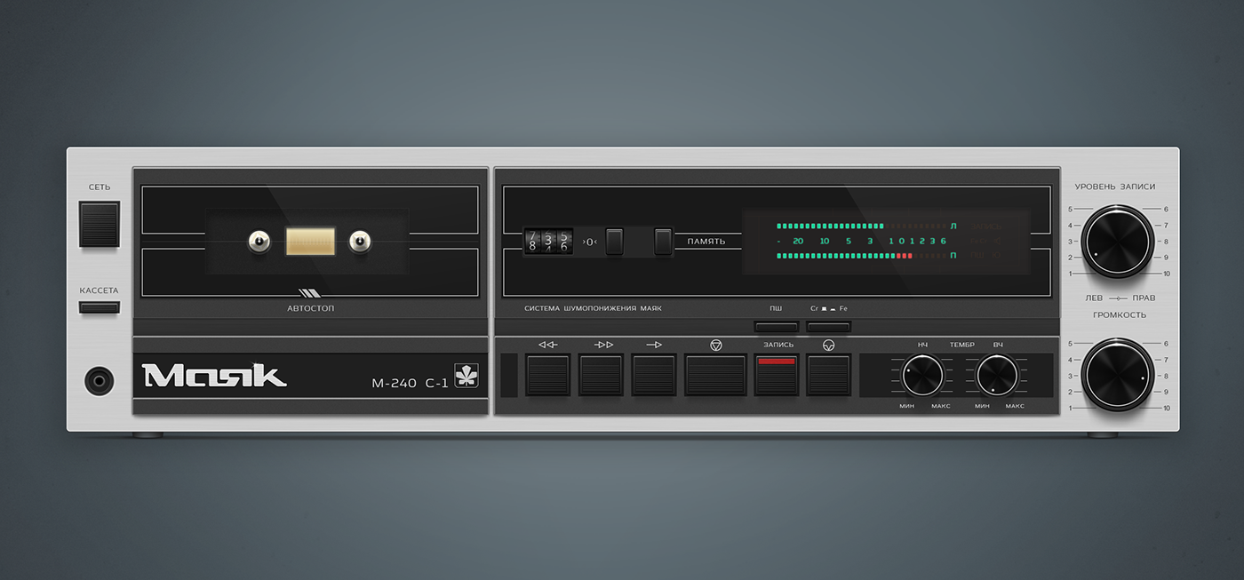The width and height of the screenshot is (1244, 580).
Task: Click the ГРОМКОСТЬ heading text
Action: tap(1119, 314)
